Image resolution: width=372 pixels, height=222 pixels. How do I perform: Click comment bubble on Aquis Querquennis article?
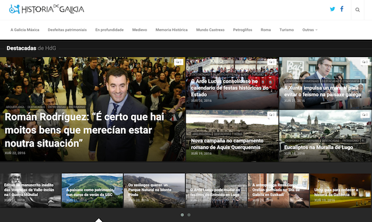coord(272,115)
